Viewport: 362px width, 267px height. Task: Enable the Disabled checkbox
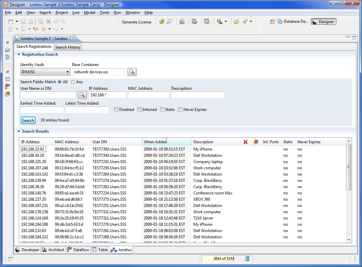116,110
